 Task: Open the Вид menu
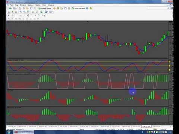17,5
